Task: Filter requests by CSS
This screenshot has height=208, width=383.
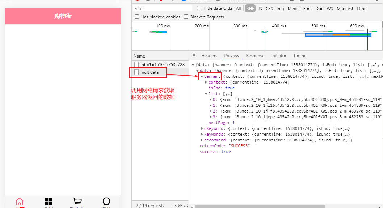Action: tap(269, 9)
